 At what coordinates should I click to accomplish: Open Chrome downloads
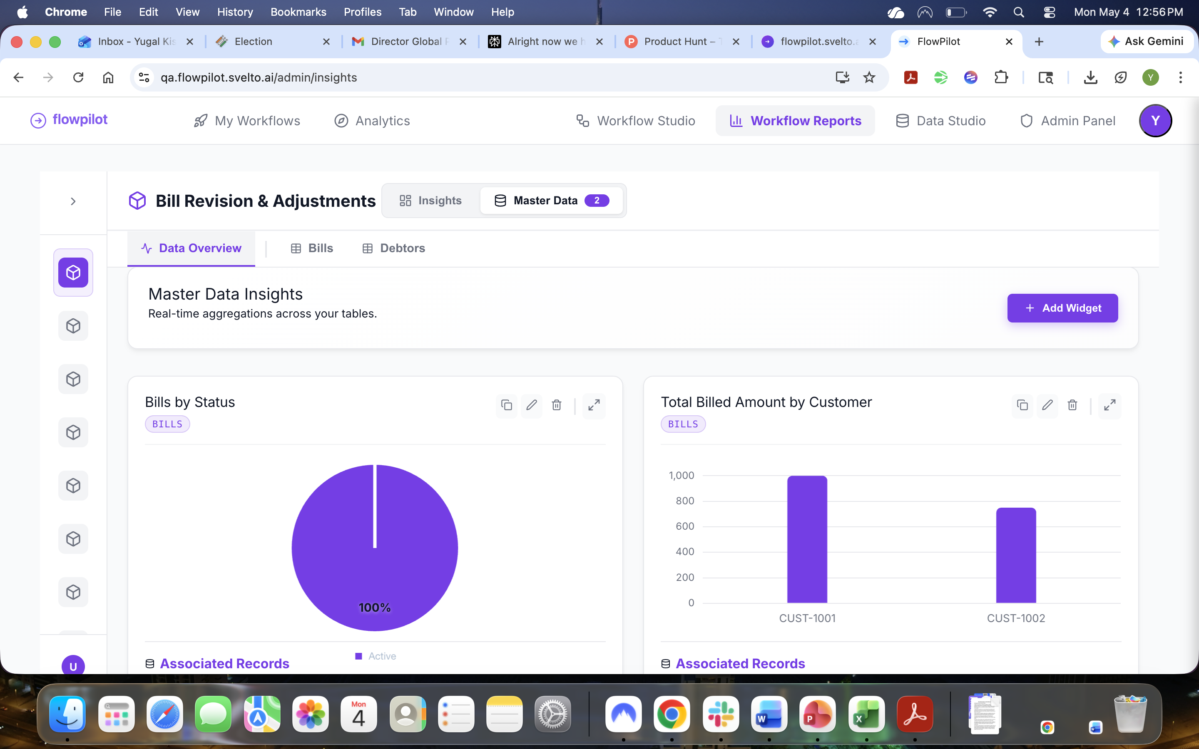[1090, 77]
